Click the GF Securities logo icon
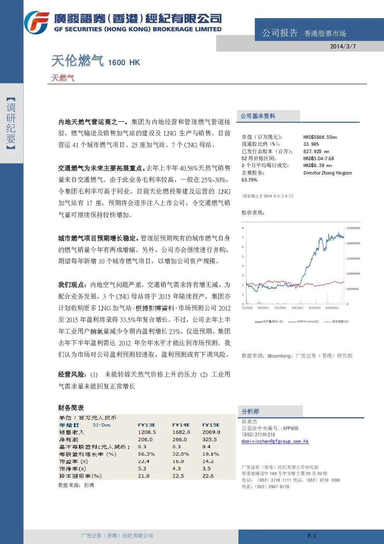 [36, 22]
